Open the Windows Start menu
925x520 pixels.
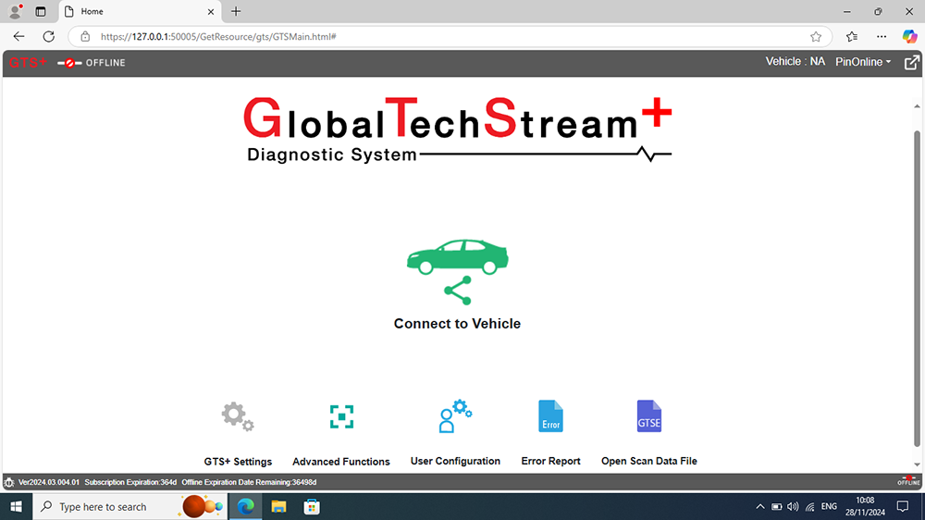pyautogui.click(x=16, y=506)
